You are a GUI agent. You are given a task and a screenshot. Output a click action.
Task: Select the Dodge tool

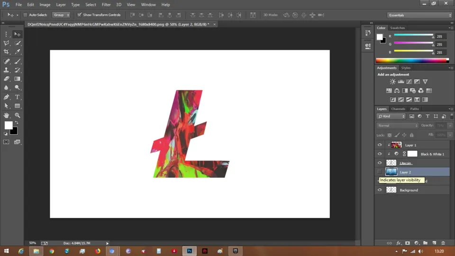(18, 87)
